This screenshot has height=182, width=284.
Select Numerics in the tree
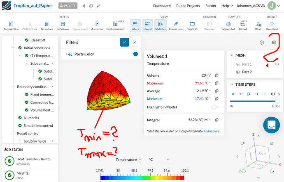[x=31, y=118]
